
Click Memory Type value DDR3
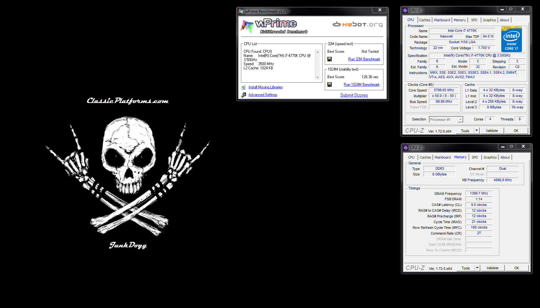440,168
